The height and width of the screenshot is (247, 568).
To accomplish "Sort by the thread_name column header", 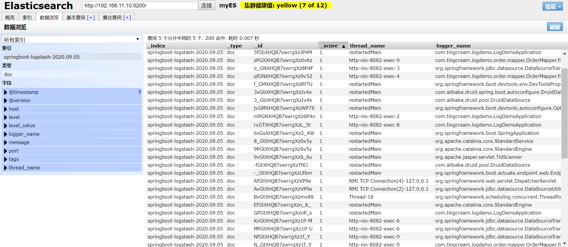I will 391,46.
